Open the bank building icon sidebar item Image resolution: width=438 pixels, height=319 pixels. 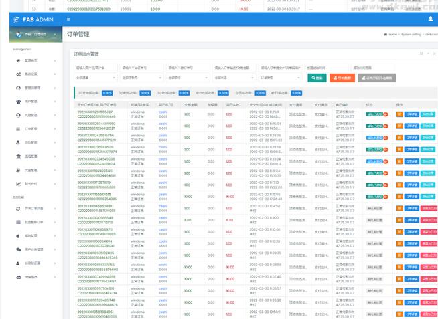pos(18,156)
